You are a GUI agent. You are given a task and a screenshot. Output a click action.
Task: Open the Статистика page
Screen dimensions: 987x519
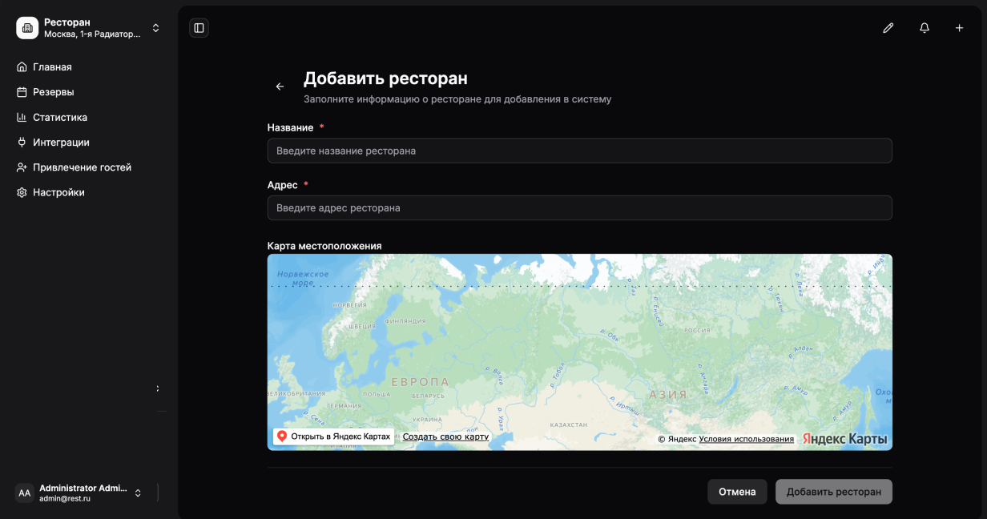pyautogui.click(x=59, y=118)
